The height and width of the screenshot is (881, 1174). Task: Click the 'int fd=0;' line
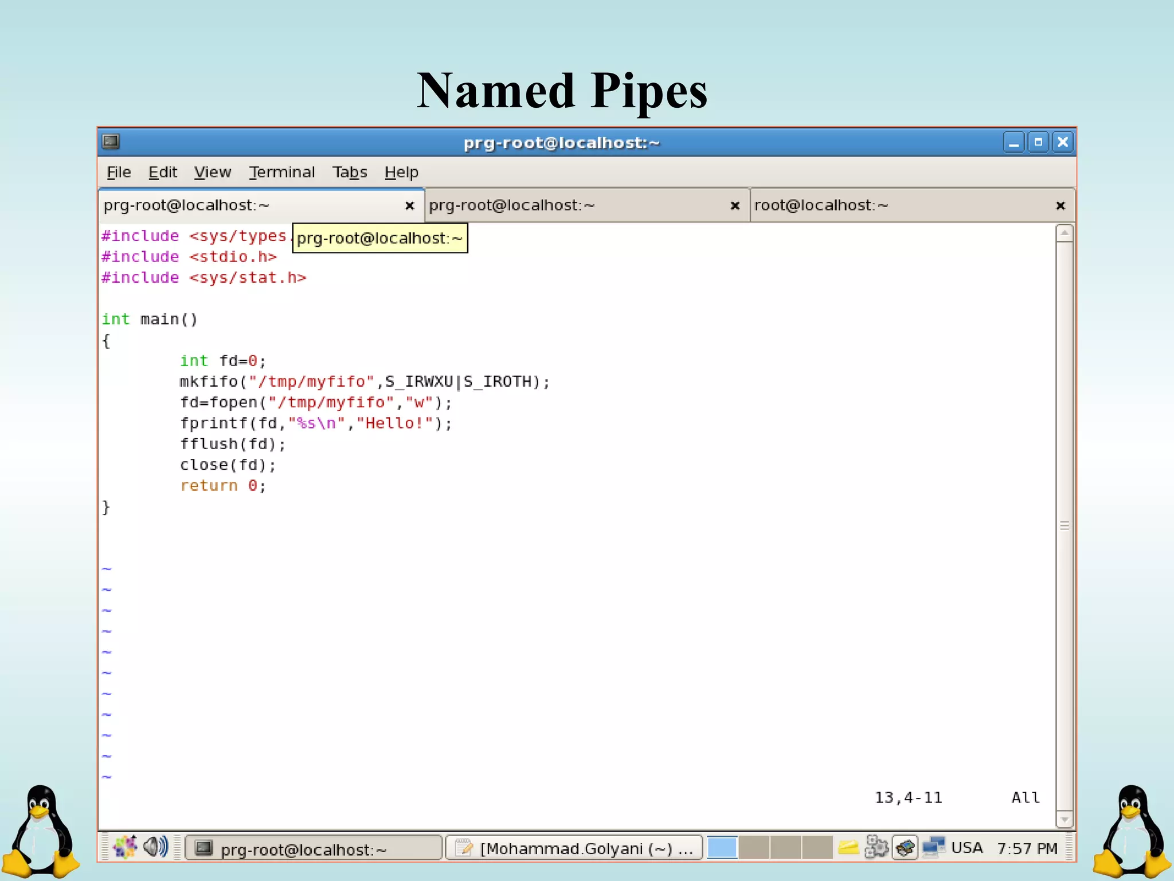point(223,361)
